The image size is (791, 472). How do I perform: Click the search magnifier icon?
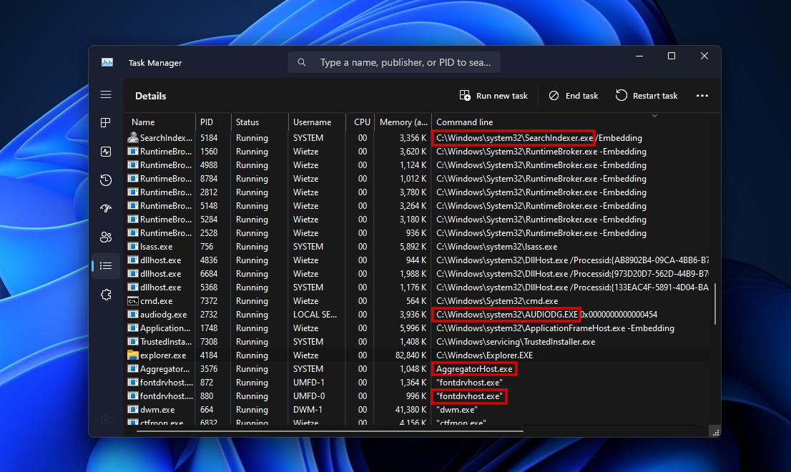(x=302, y=62)
